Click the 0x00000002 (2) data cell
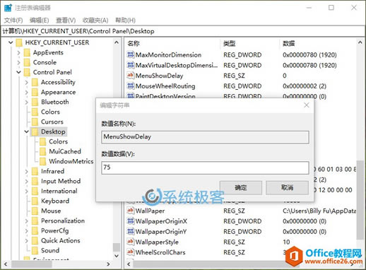Screen dimensions: 366x270 coord(305,86)
